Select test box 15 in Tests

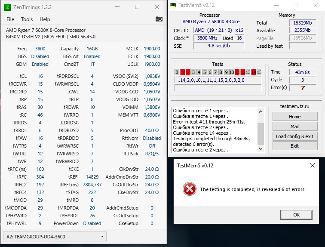click(x=259, y=72)
